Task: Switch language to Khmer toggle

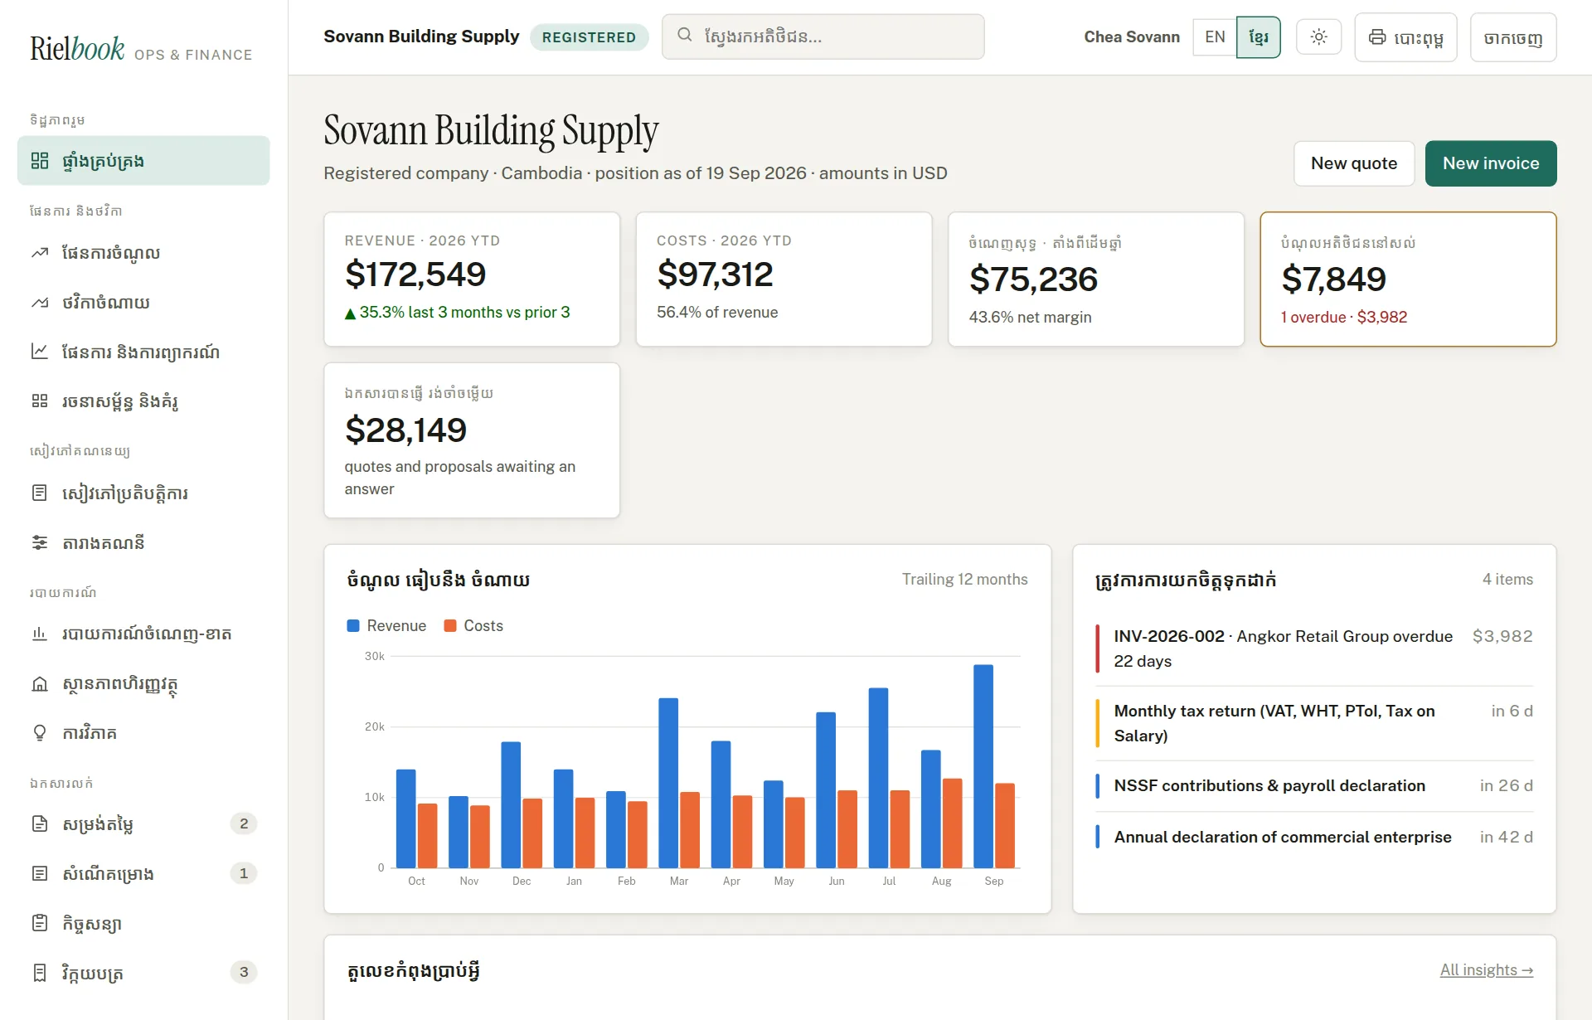Action: click(x=1259, y=37)
